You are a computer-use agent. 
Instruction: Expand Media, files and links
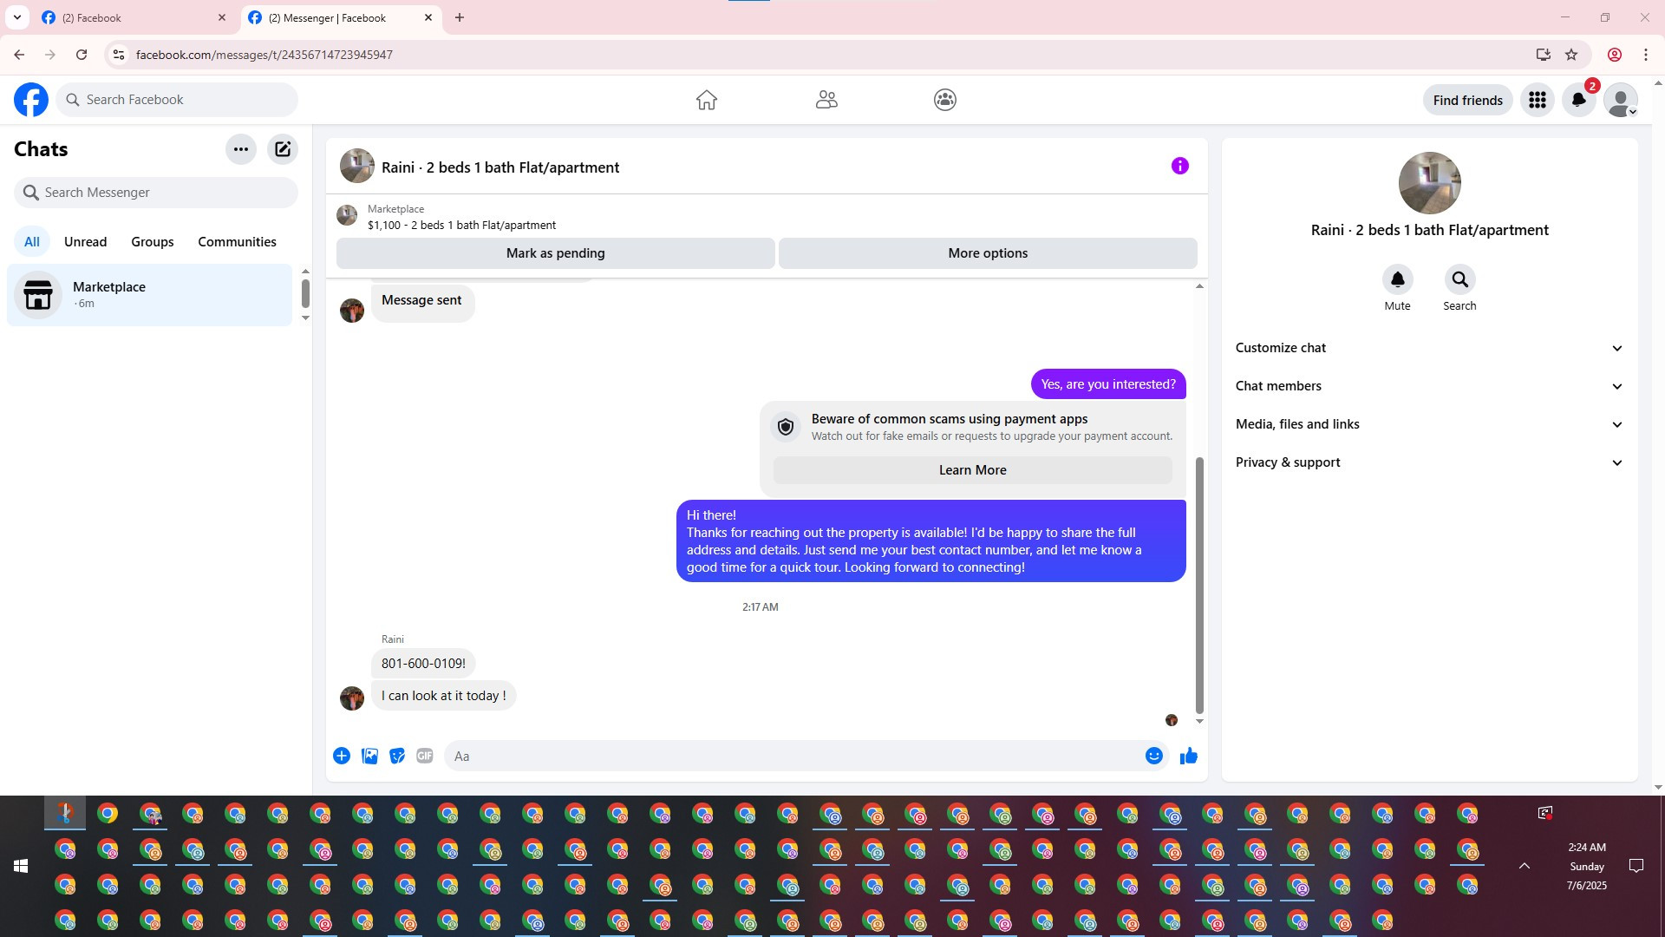click(1428, 424)
